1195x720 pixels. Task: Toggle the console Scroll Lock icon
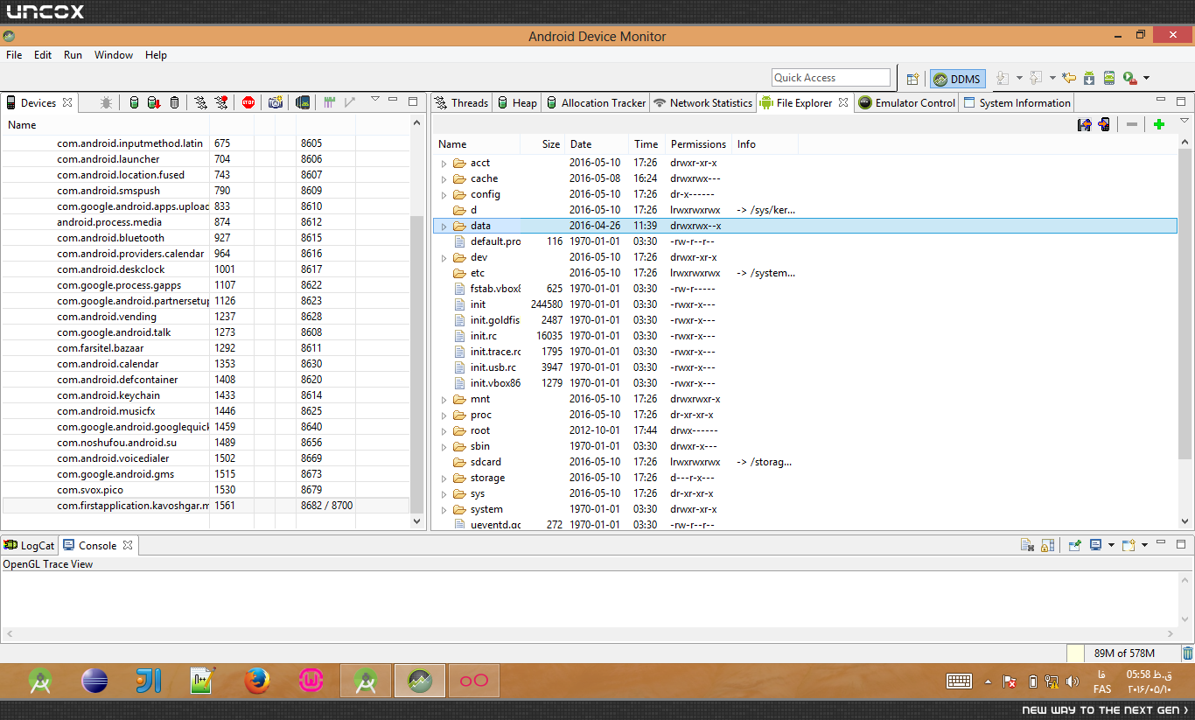pos(1048,545)
